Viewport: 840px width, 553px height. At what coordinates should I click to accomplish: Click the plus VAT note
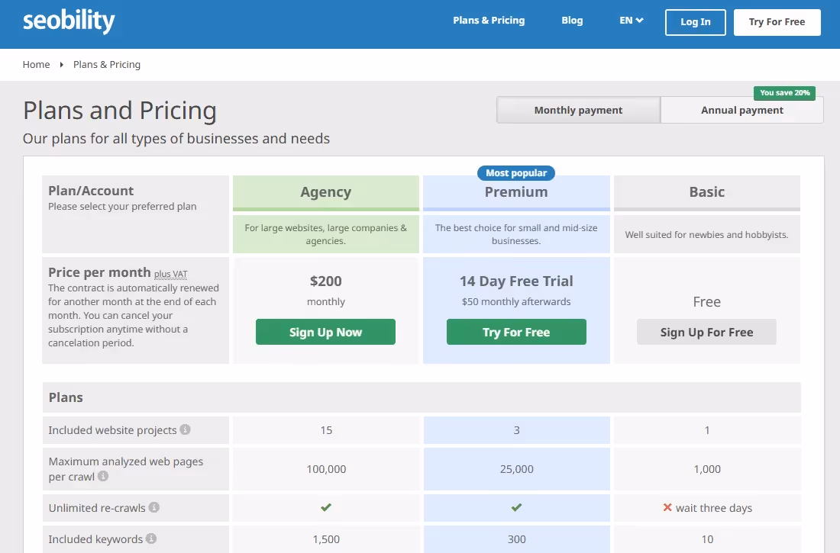tap(171, 274)
